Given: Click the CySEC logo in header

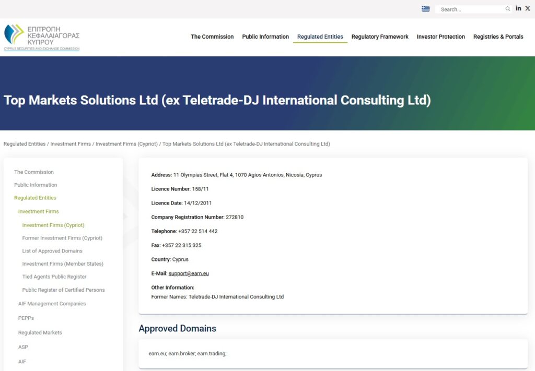Looking at the screenshot, I should pos(42,37).
